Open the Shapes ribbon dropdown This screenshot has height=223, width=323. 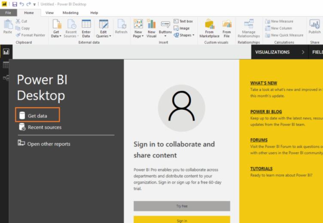pos(184,35)
